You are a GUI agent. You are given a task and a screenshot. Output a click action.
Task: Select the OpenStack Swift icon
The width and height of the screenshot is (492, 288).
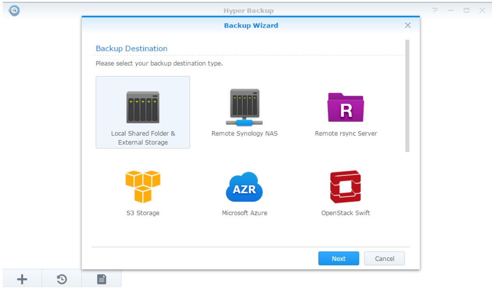click(346, 187)
